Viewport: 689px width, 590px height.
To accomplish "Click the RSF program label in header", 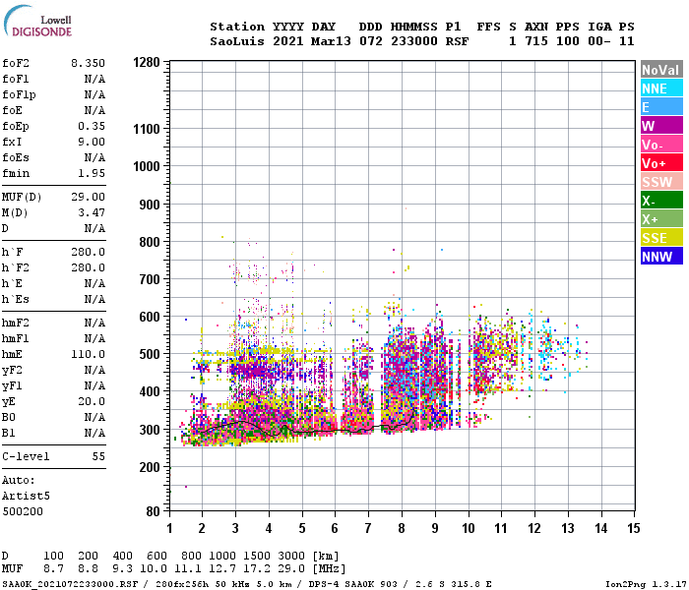I will (x=457, y=41).
